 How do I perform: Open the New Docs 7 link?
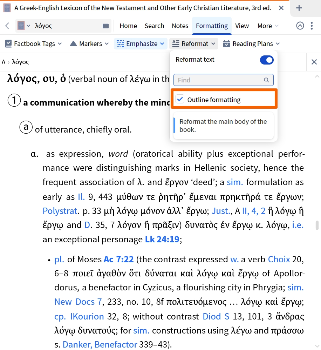tap(78, 302)
